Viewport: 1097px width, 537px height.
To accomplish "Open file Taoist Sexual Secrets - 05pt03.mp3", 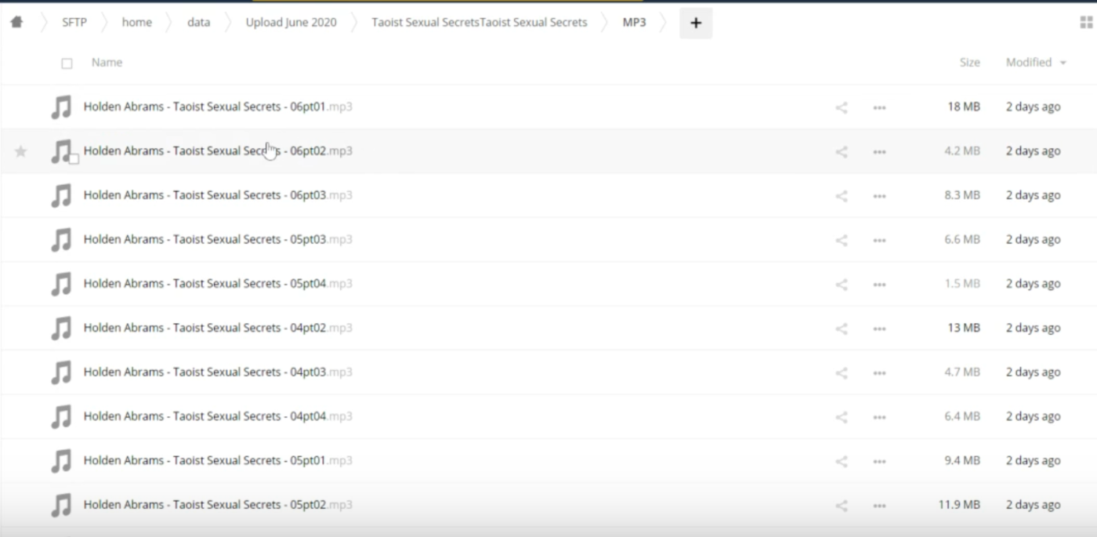I will click(x=218, y=240).
